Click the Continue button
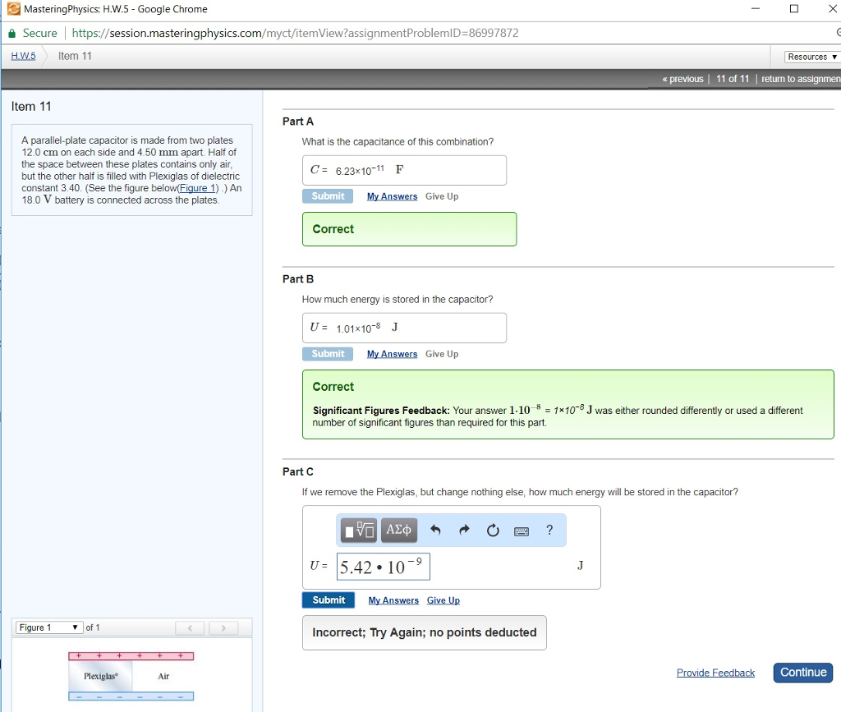 [802, 673]
